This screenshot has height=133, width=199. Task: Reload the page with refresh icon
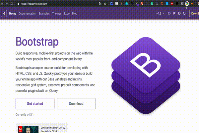(12, 4)
